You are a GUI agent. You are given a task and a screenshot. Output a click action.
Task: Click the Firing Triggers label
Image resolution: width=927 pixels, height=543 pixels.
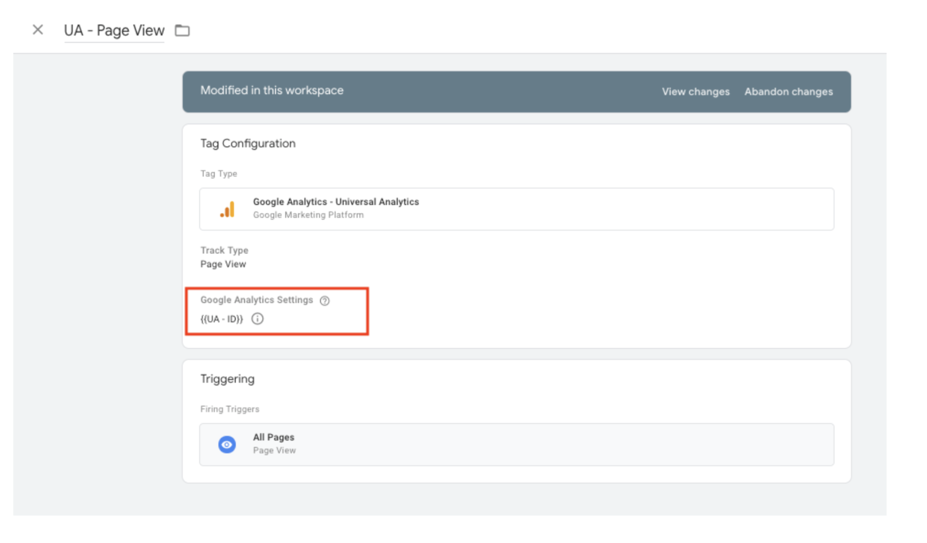click(x=229, y=409)
